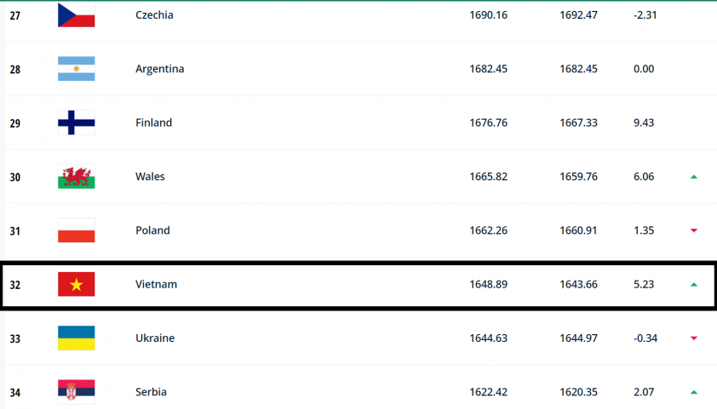
Task: Click rank number 34 for Serbia
Action: (x=15, y=392)
